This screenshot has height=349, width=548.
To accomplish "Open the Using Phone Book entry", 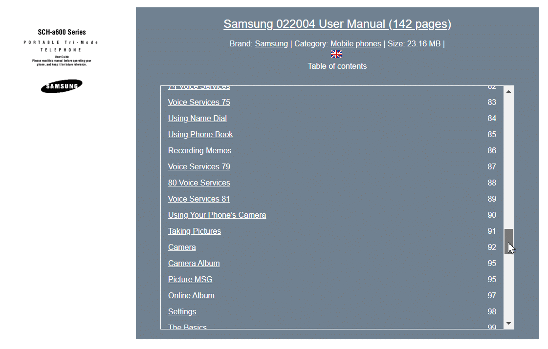I will (x=200, y=134).
